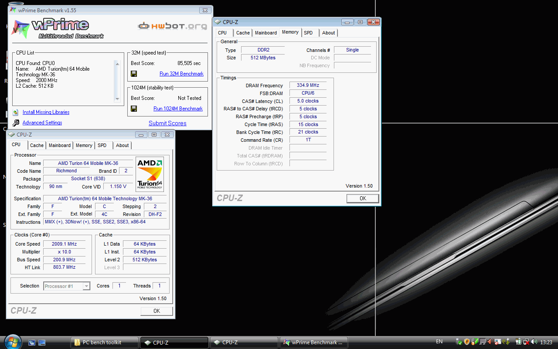558x349 pixels.
Task: Switch to About tab in the CPU-Z processor window
Action: click(x=122, y=145)
